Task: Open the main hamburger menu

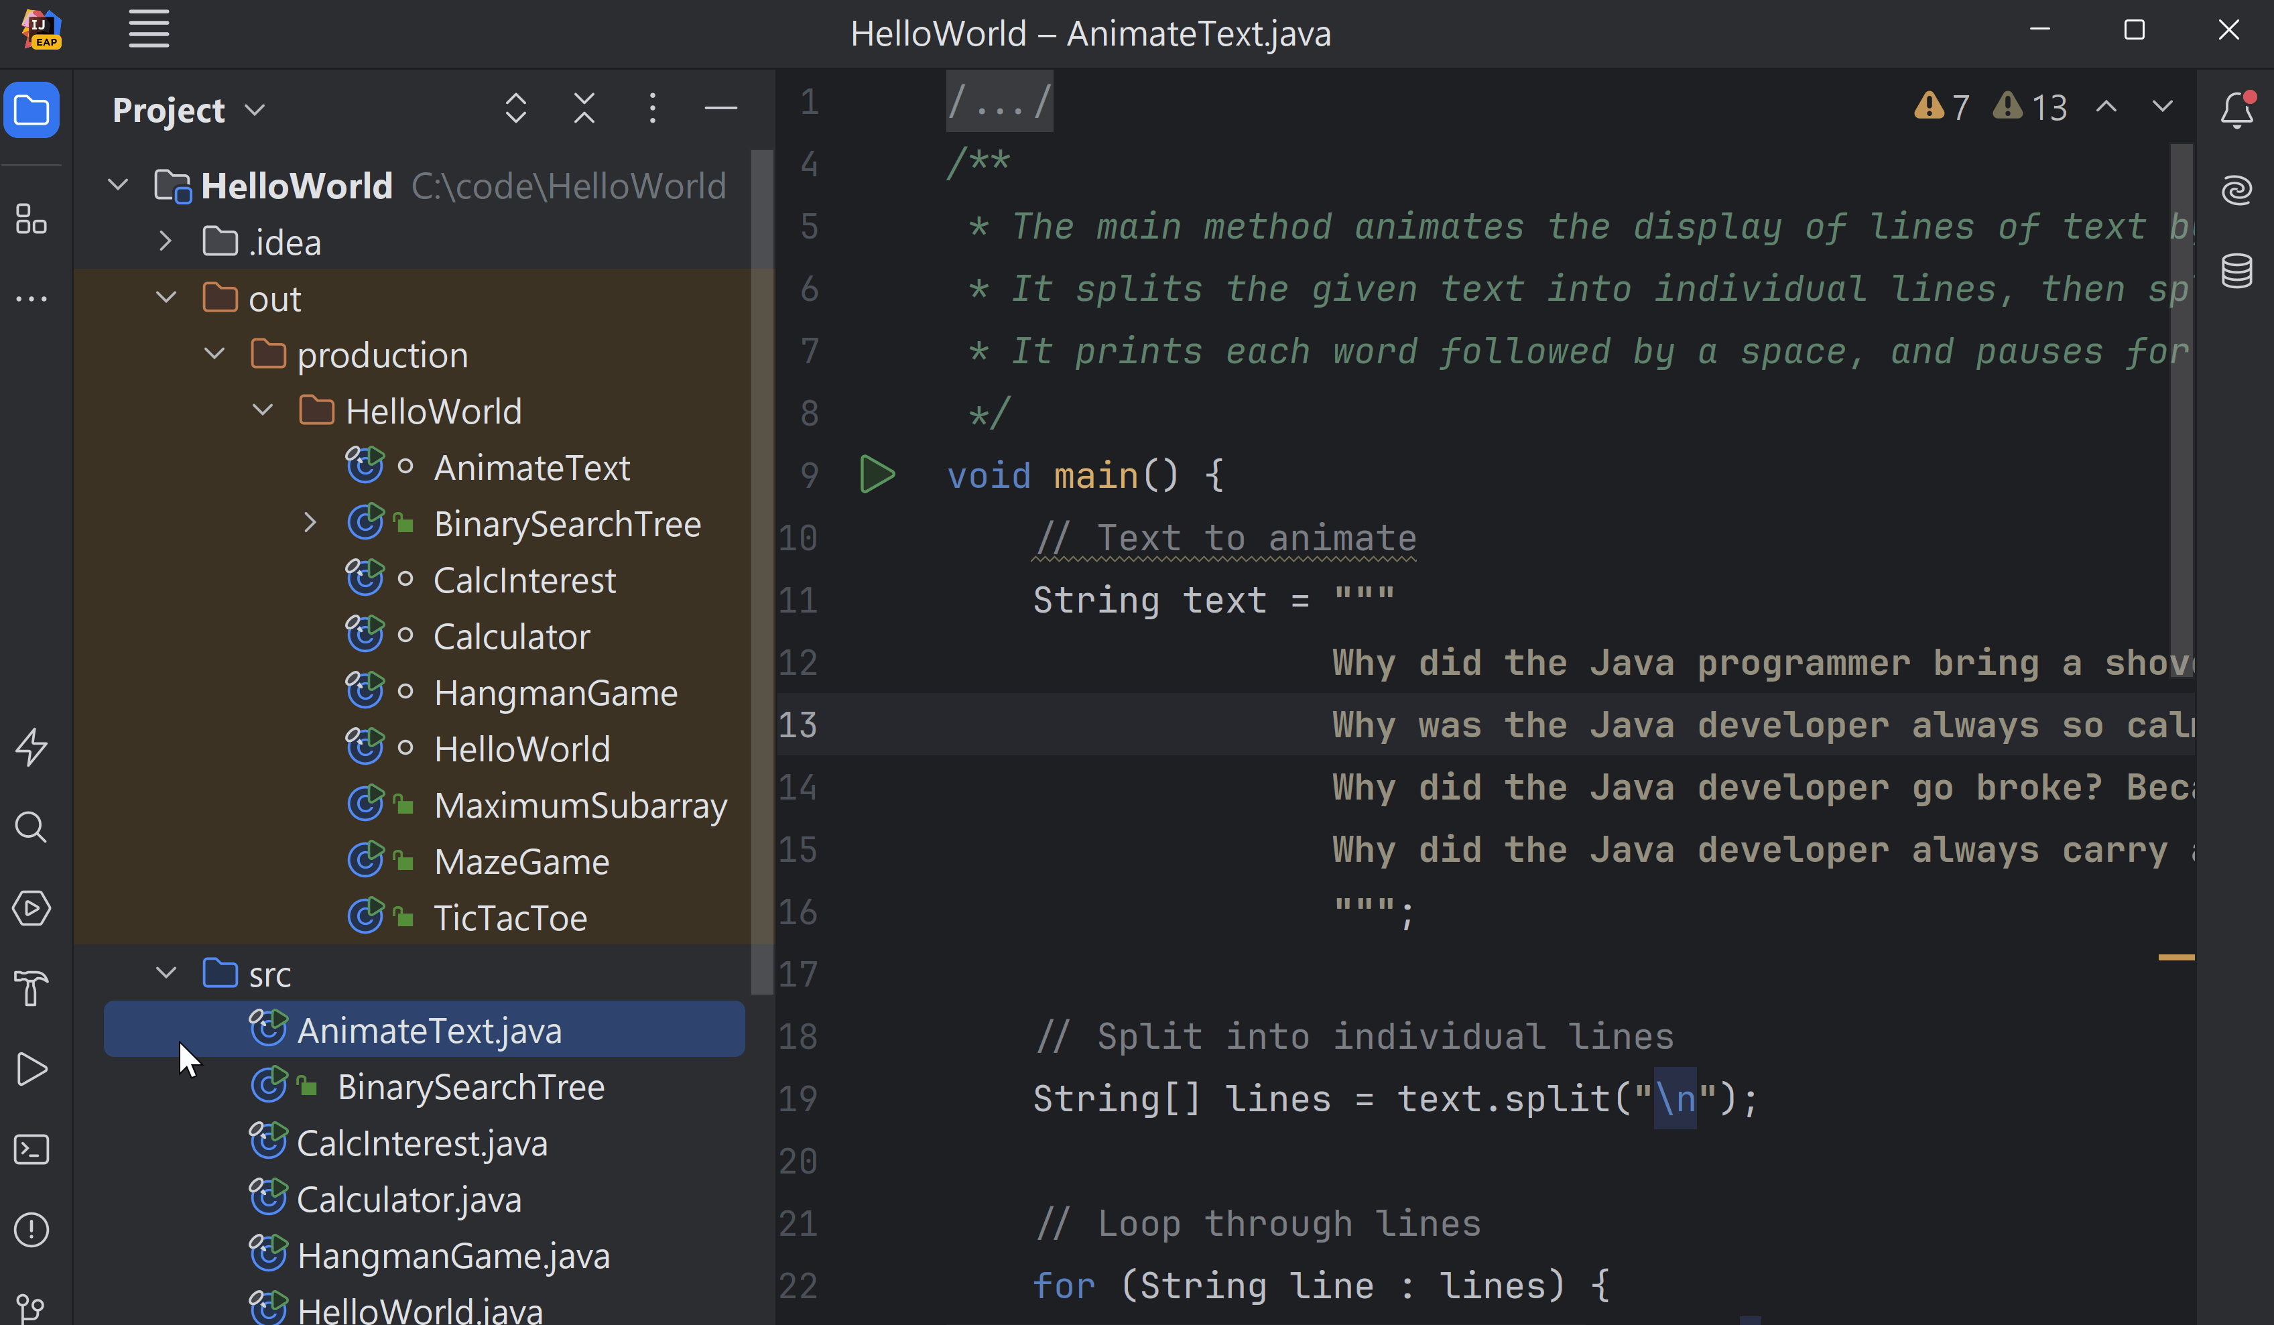Action: [x=149, y=29]
